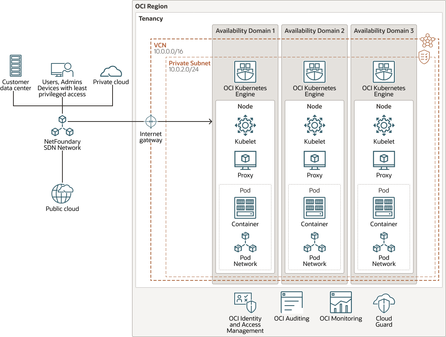Select the Private Subnet label
Image resolution: width=446 pixels, height=337 pixels.
[x=190, y=63]
